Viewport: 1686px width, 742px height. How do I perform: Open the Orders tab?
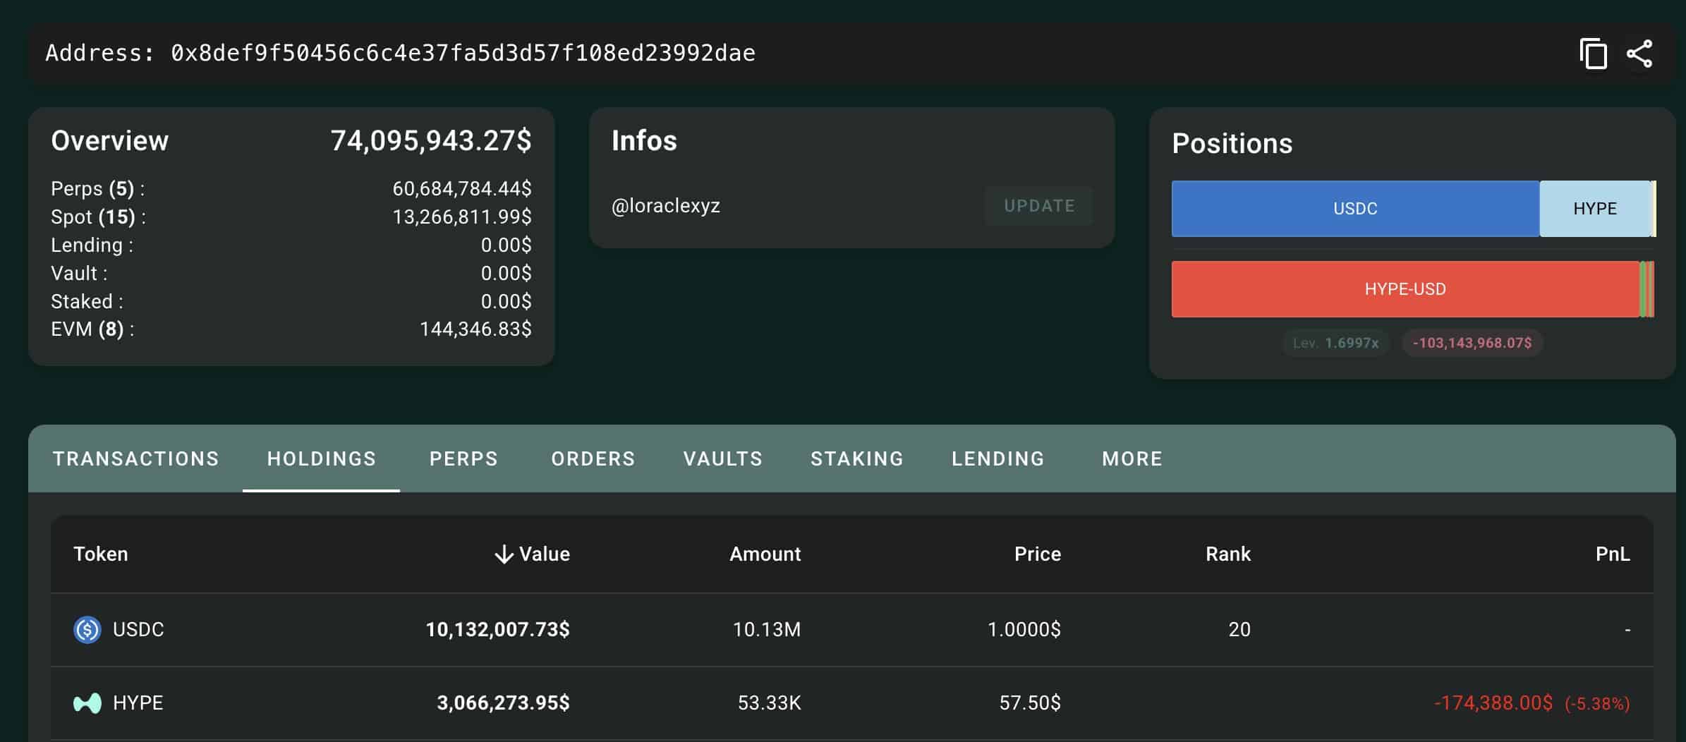coord(593,458)
